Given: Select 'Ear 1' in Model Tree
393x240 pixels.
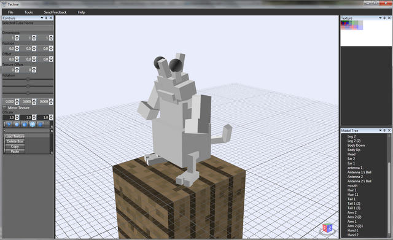Looking at the screenshot, I should tap(351, 163).
